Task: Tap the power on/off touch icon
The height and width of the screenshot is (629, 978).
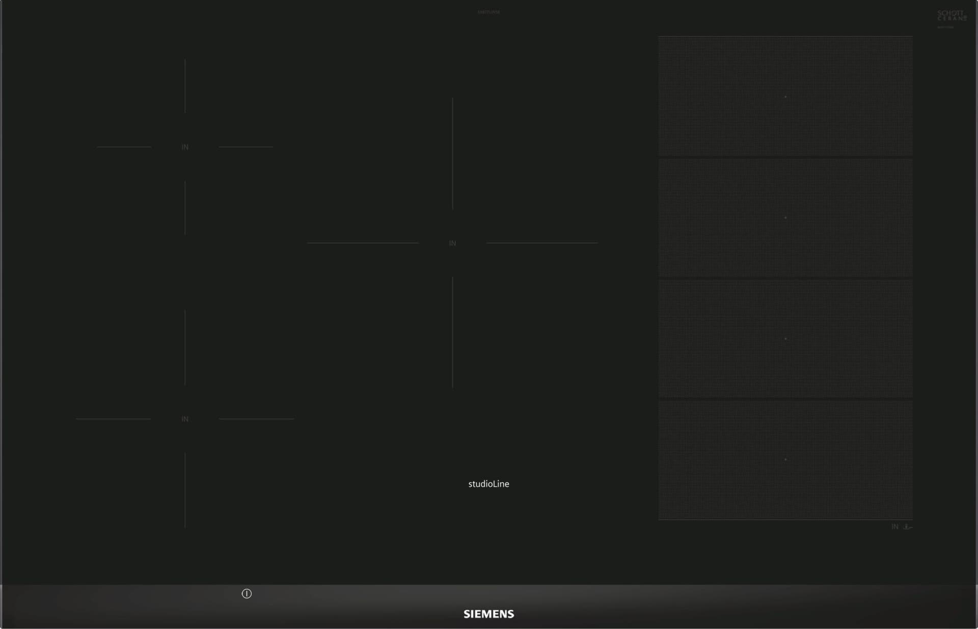Action: click(x=247, y=593)
